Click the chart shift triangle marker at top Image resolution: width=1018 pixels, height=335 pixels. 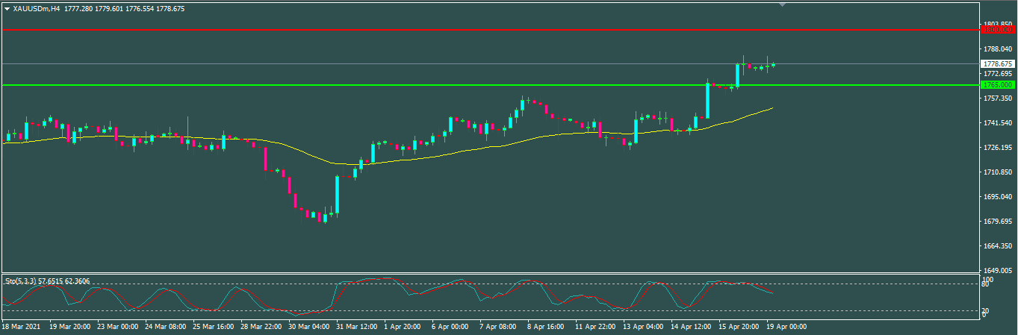782,5
